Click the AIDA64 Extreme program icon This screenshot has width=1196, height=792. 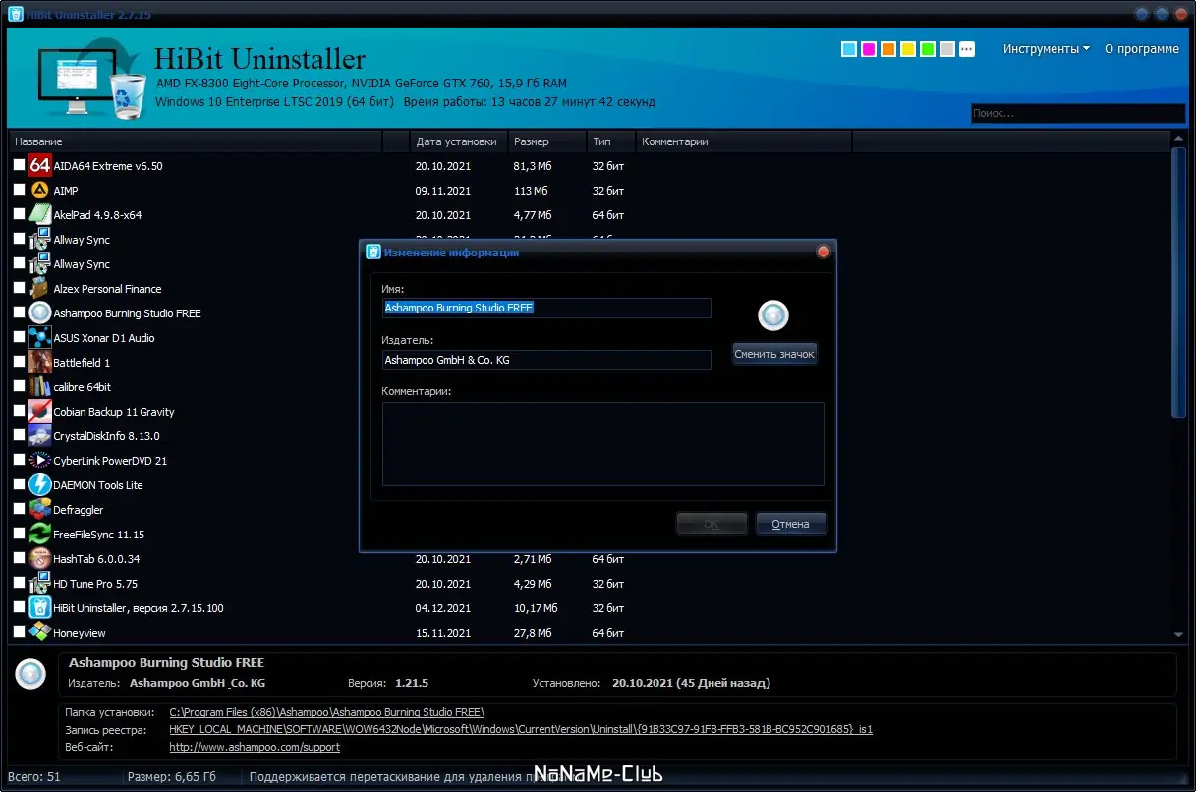pos(40,165)
